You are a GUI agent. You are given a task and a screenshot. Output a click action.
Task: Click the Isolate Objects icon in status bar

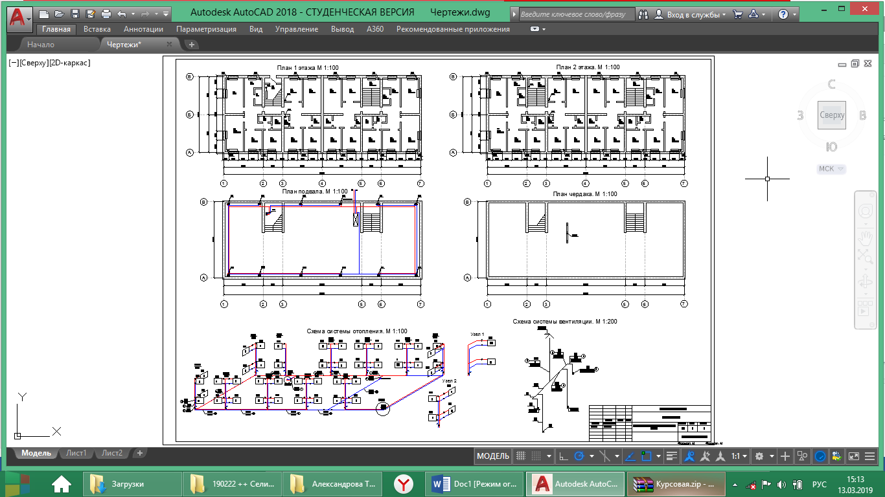802,456
